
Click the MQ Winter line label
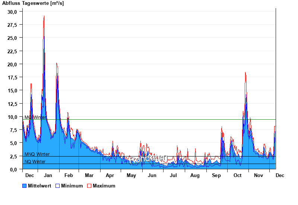pyautogui.click(x=35, y=117)
